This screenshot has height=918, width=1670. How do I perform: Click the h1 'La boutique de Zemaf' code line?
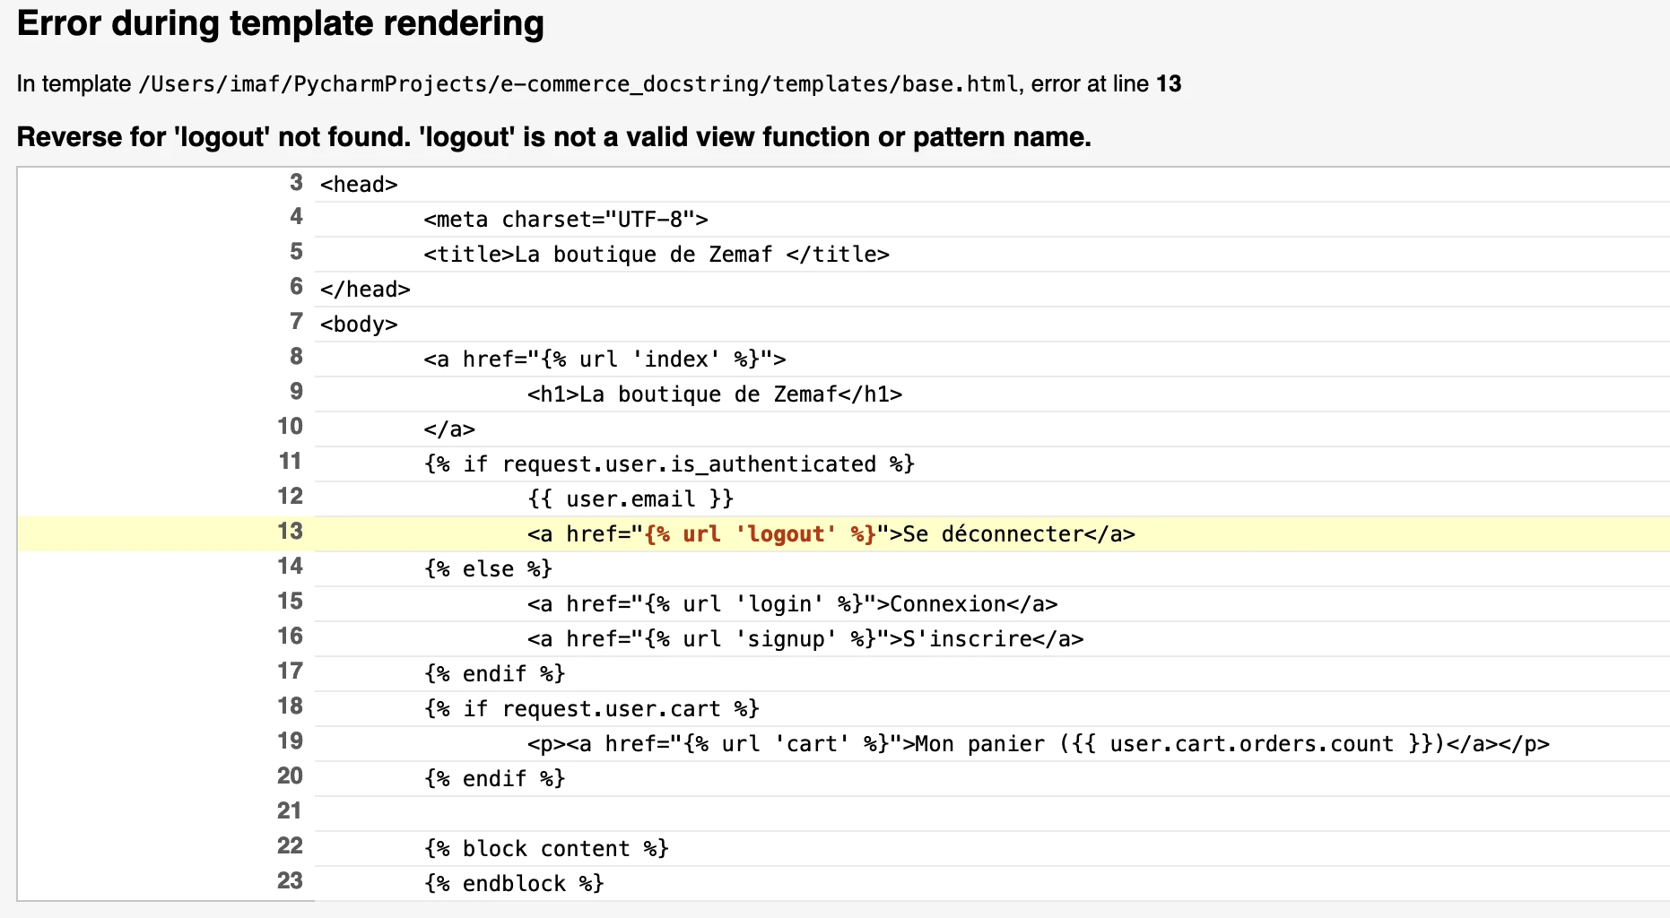pos(714,394)
